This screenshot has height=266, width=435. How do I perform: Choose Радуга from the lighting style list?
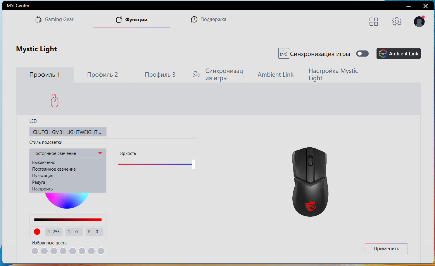pyautogui.click(x=39, y=182)
